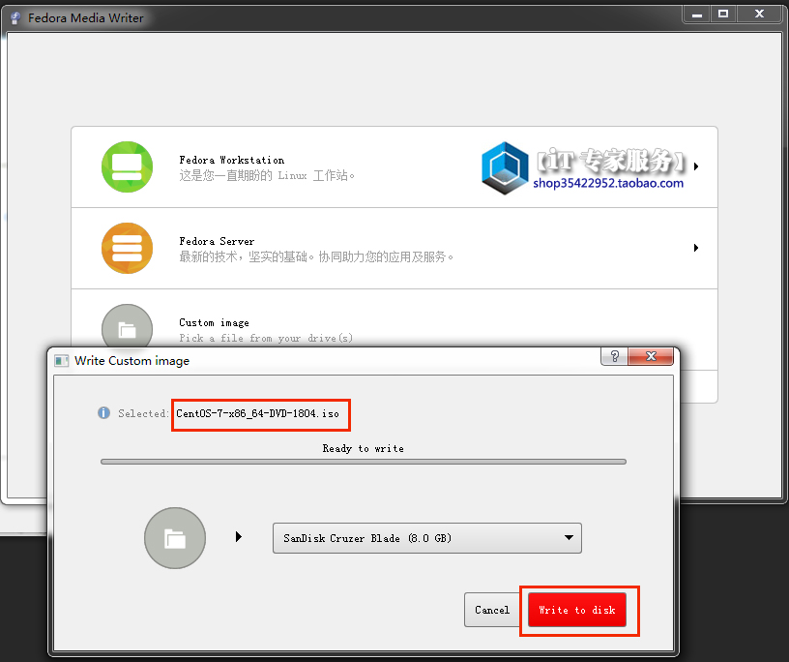Select the Fedora Server title text
The image size is (789, 662).
pos(217,241)
